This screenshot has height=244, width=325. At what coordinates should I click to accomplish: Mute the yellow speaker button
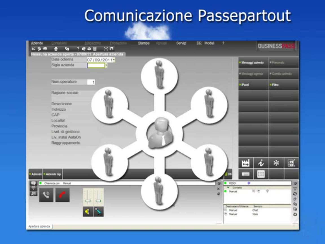point(88,212)
